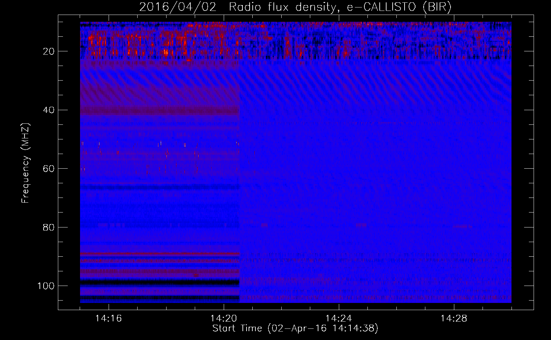Click the 60 frequency tick label

tap(49, 169)
